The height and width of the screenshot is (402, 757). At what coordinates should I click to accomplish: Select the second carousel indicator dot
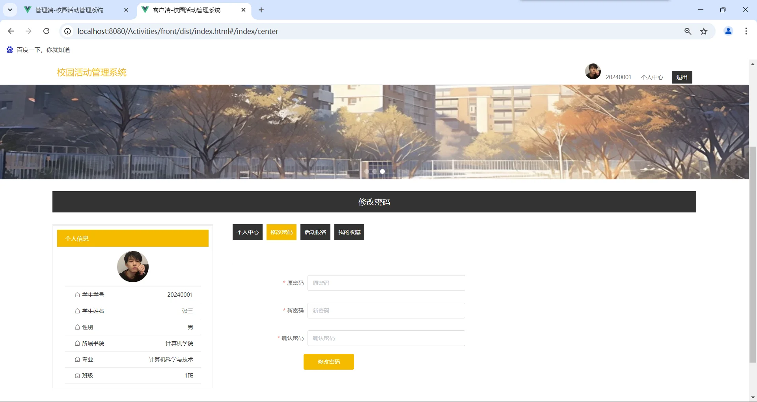[x=375, y=171]
